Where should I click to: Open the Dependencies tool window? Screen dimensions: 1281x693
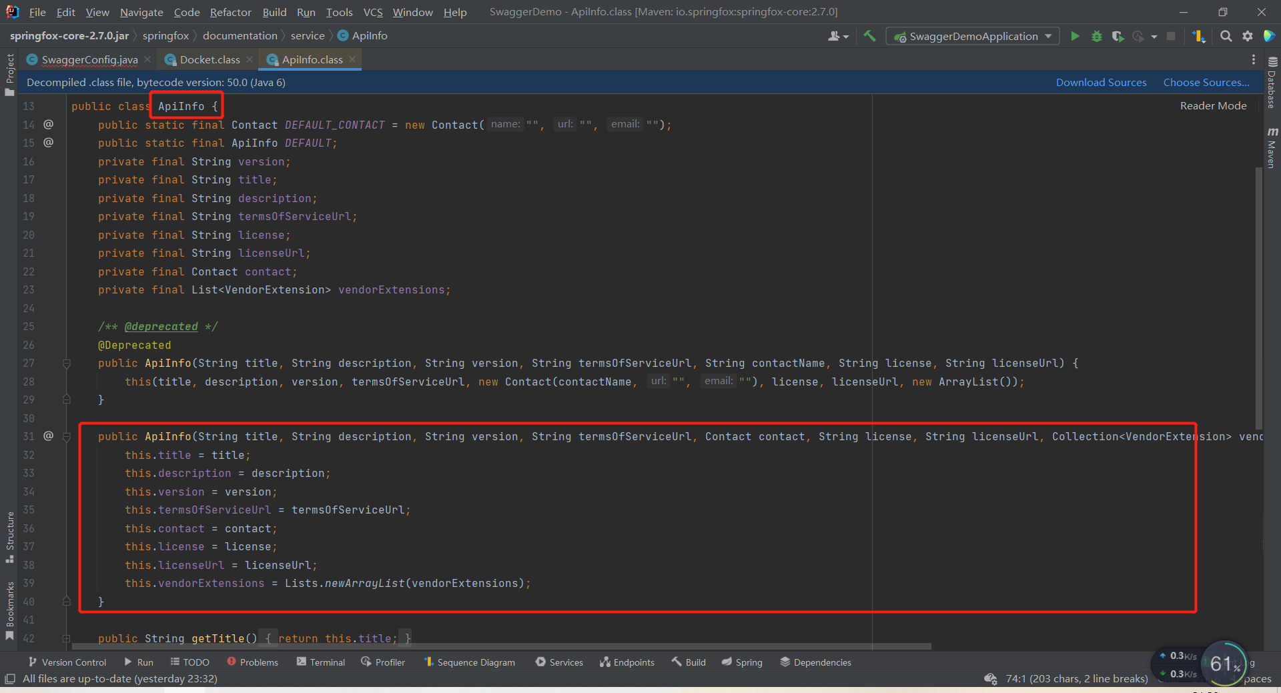(816, 662)
